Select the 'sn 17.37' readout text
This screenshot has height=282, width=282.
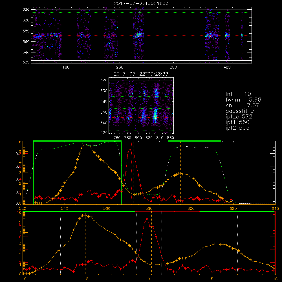point(242,105)
